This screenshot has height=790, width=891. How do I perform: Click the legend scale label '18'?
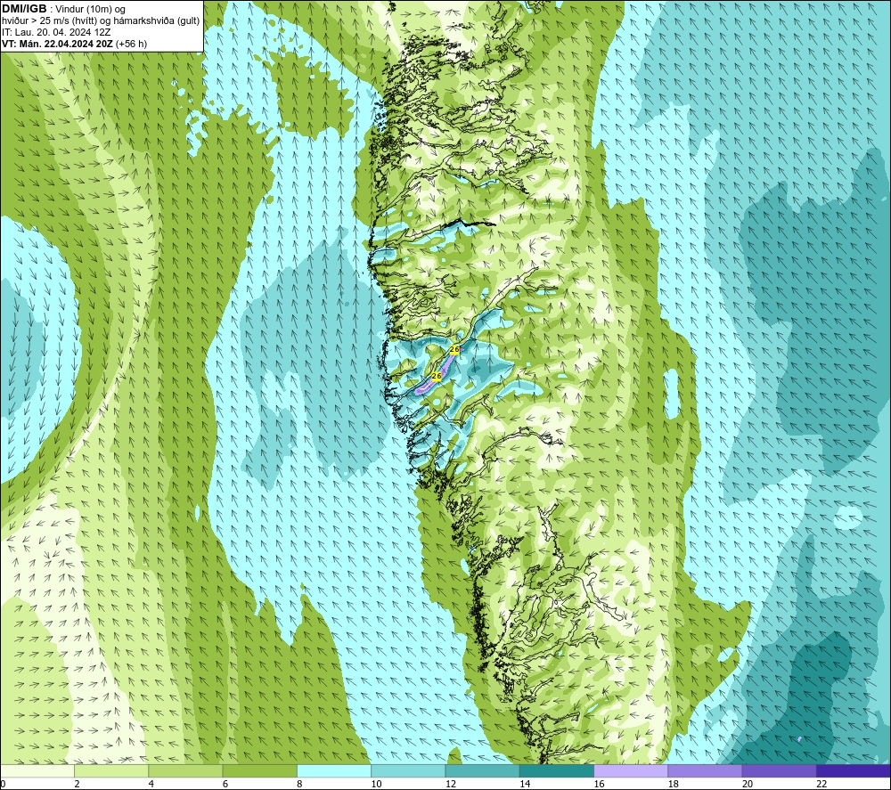[x=674, y=784]
